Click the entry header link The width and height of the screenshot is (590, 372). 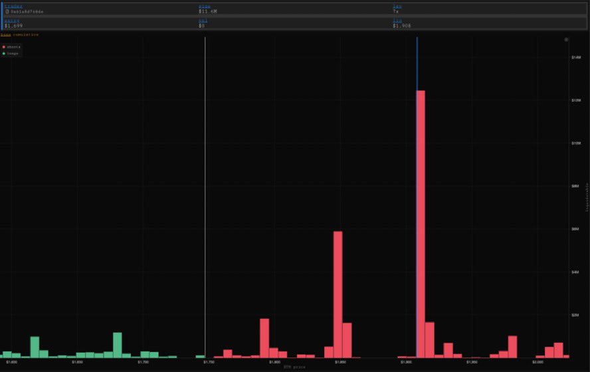(x=12, y=21)
